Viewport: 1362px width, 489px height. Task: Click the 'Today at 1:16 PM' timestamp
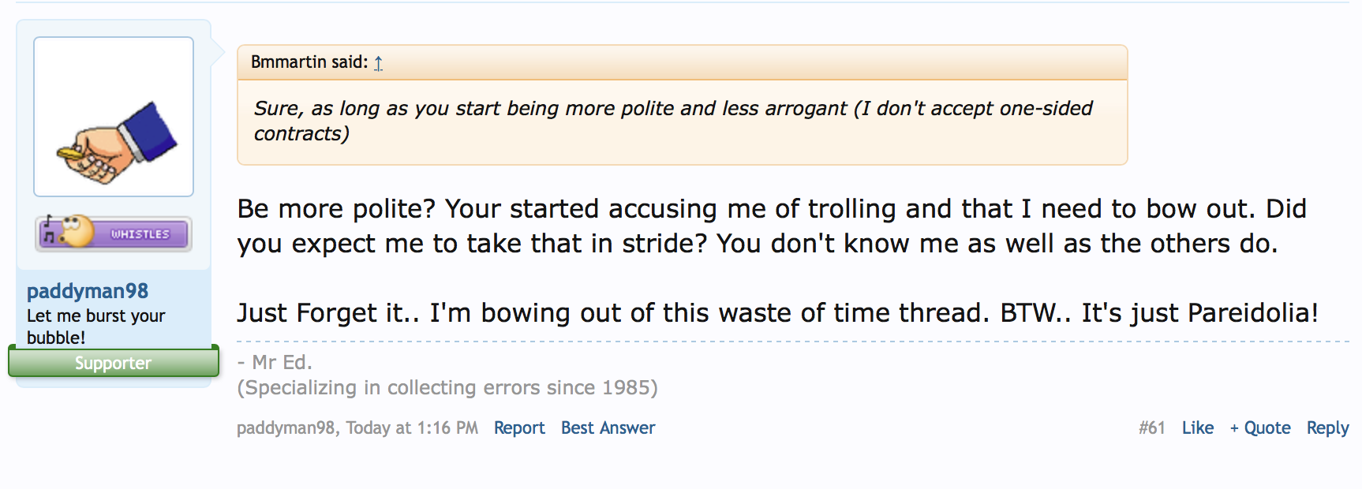pyautogui.click(x=412, y=428)
